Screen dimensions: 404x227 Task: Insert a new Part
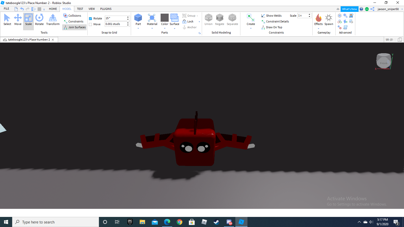coord(138,18)
